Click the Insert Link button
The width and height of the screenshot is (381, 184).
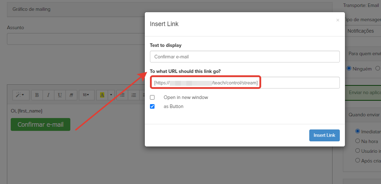[x=324, y=135]
